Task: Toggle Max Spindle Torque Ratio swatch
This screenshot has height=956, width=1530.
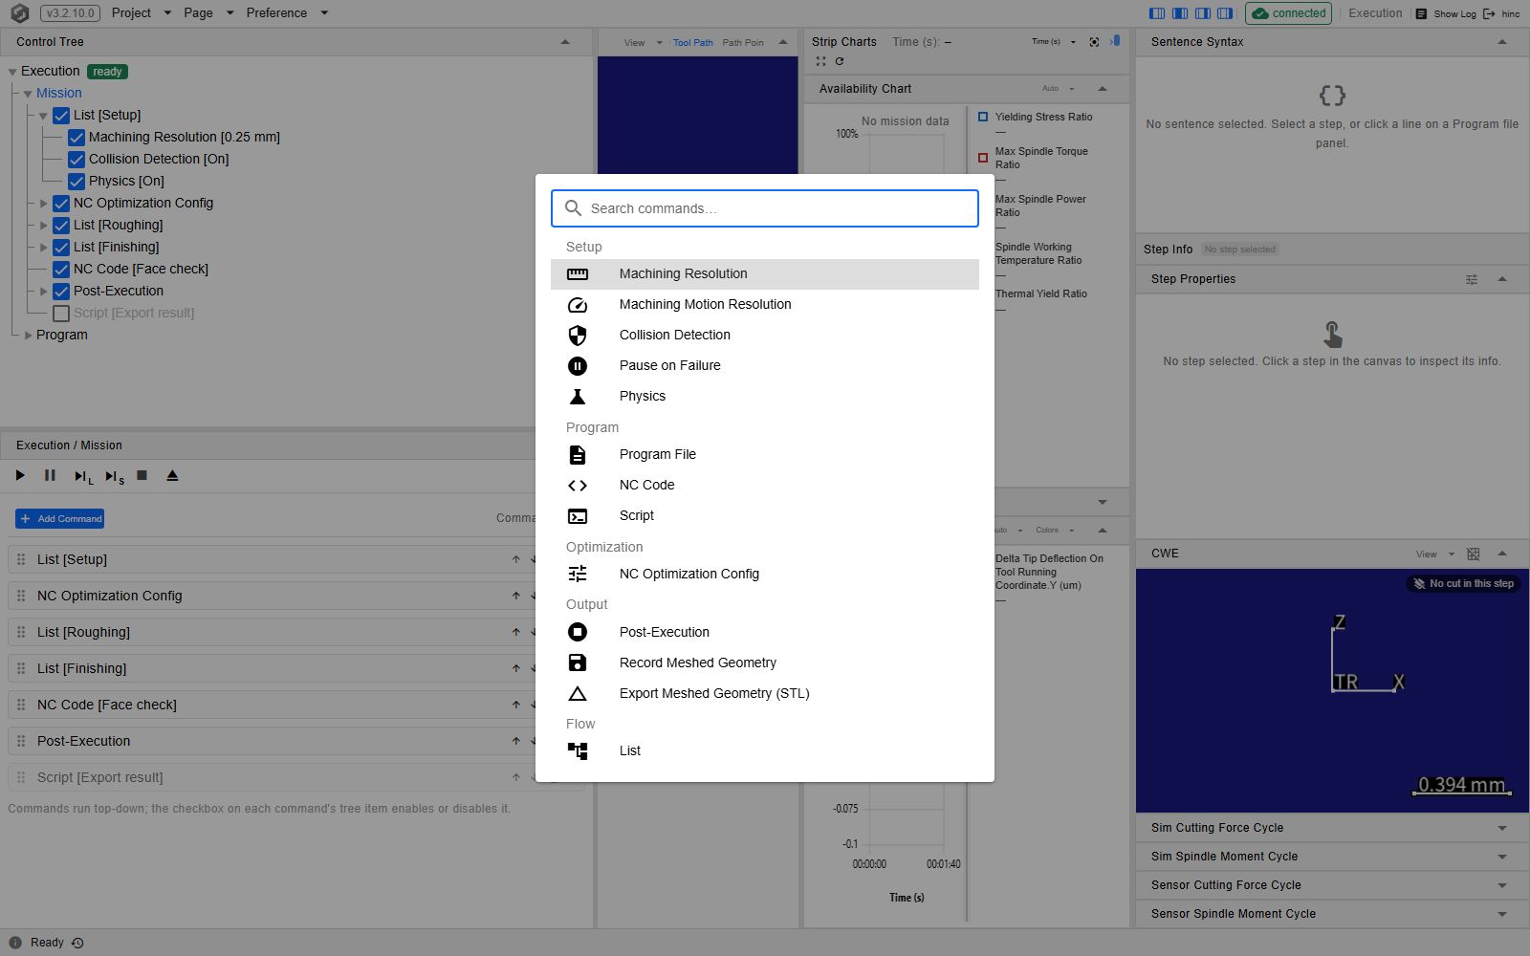Action: (x=983, y=158)
